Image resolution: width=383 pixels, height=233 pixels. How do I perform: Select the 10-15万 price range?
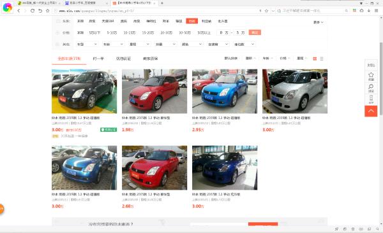[x=130, y=32]
